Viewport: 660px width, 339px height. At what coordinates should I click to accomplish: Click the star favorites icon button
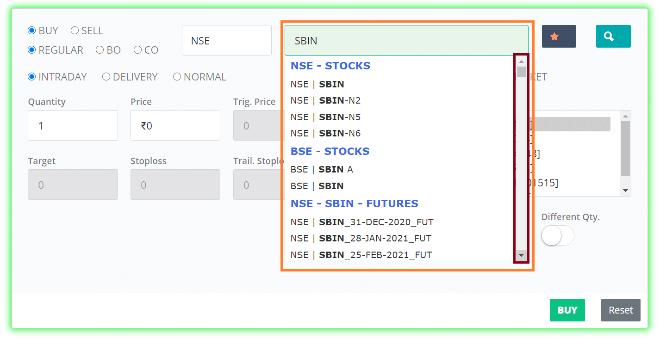pyautogui.click(x=559, y=37)
